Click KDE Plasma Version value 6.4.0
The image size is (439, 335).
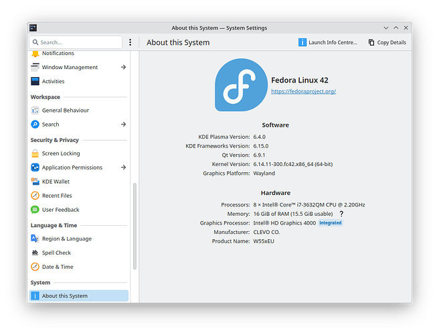coord(259,137)
